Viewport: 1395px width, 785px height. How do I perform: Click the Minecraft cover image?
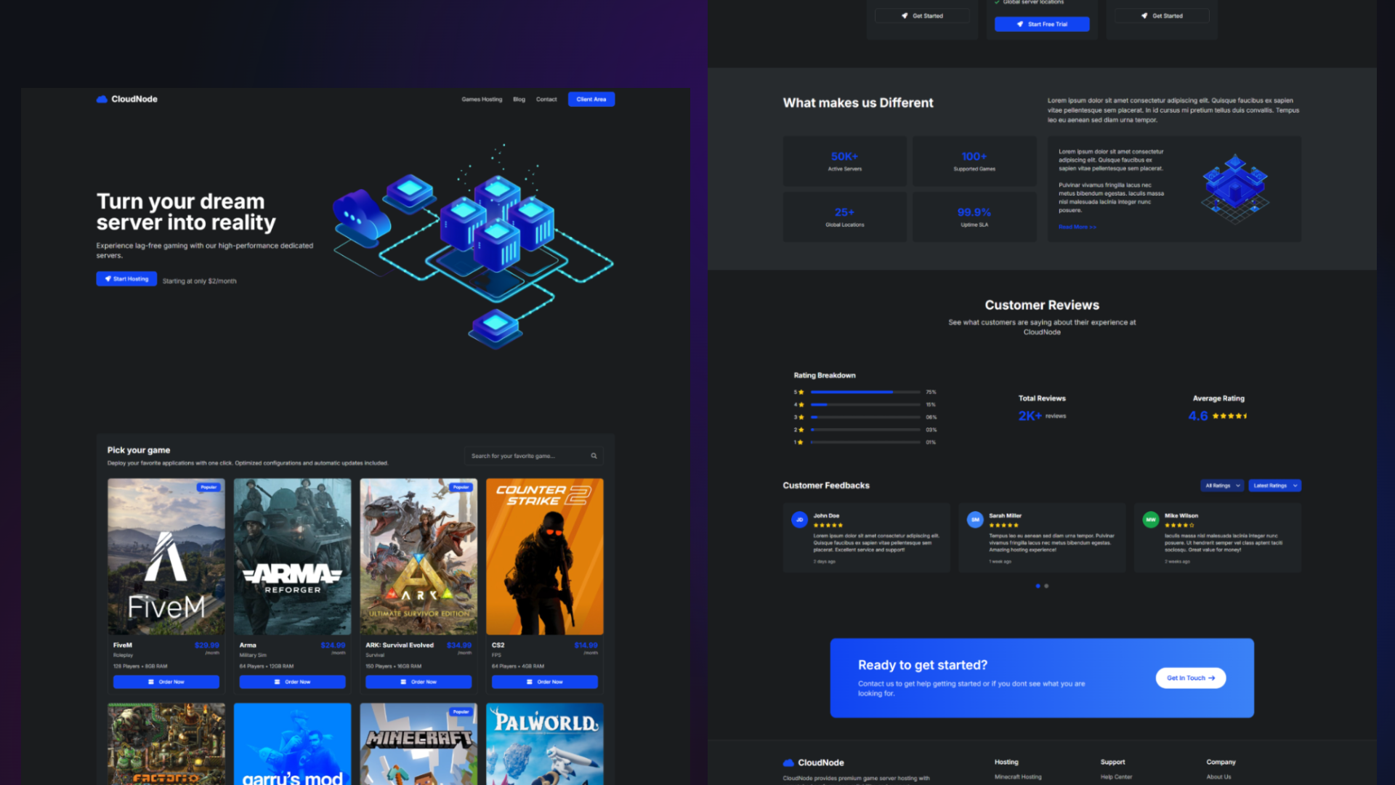(418, 744)
